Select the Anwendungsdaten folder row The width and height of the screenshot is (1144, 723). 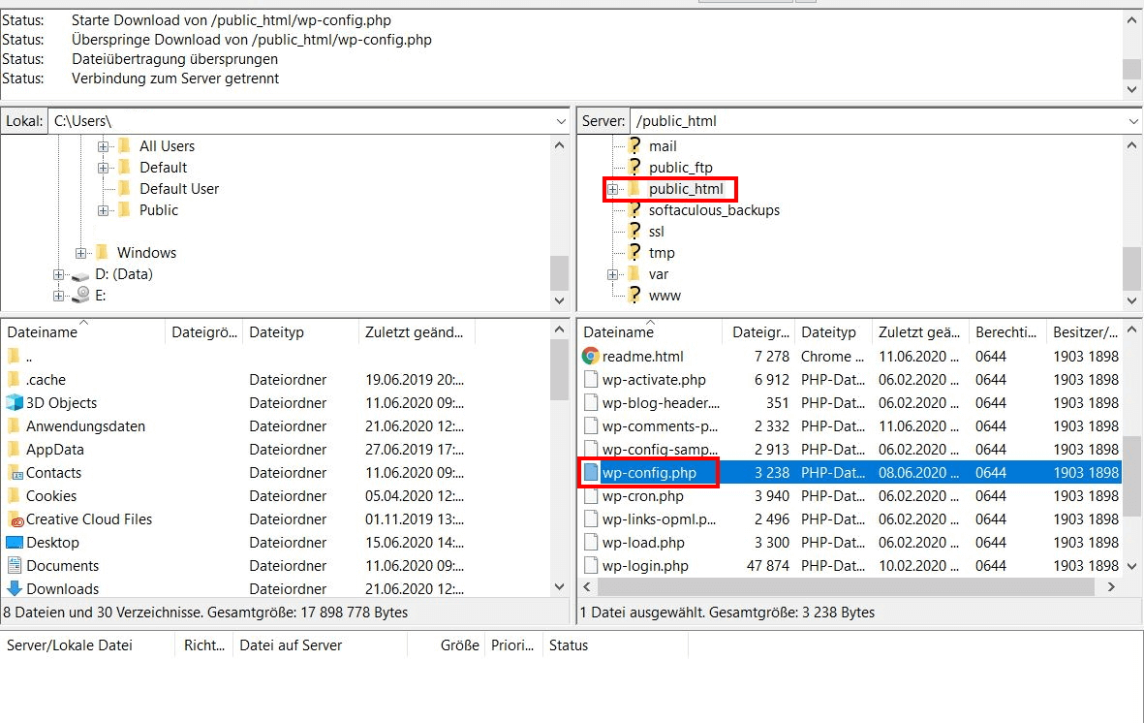pyautogui.click(x=275, y=425)
